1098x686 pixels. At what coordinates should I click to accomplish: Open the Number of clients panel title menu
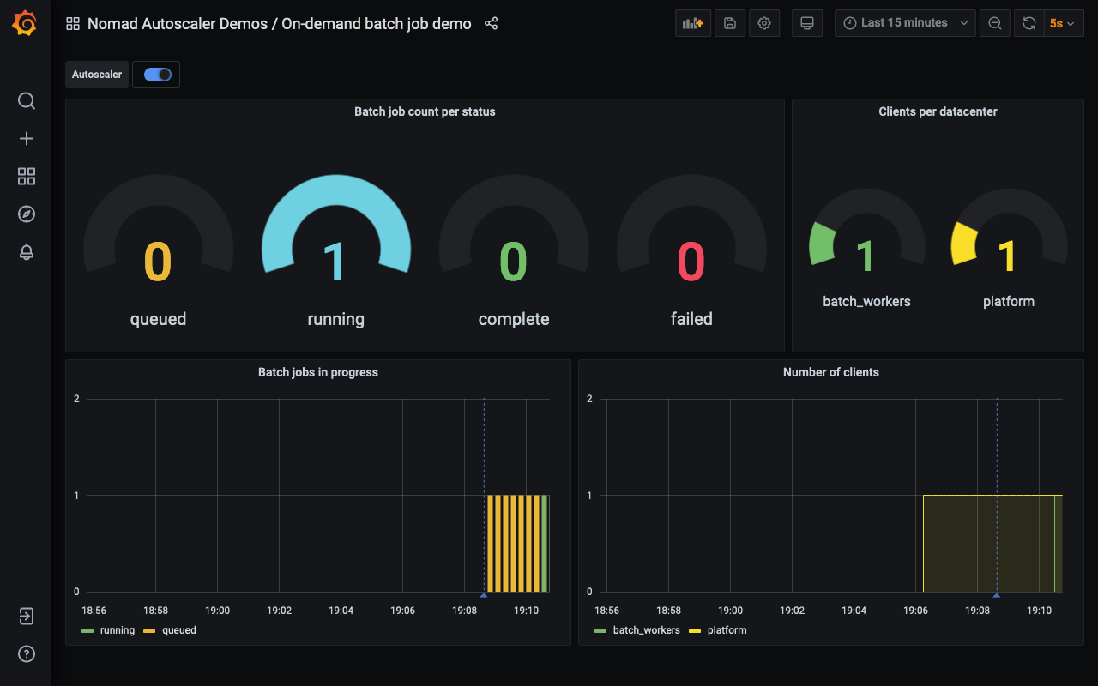831,372
